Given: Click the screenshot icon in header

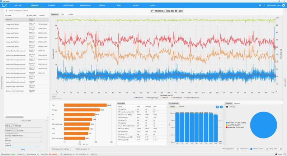Looking at the screenshot, I should point(260,5).
